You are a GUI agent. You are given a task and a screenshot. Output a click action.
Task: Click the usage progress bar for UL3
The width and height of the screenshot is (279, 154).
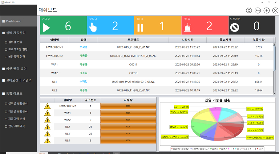tap(128, 134)
